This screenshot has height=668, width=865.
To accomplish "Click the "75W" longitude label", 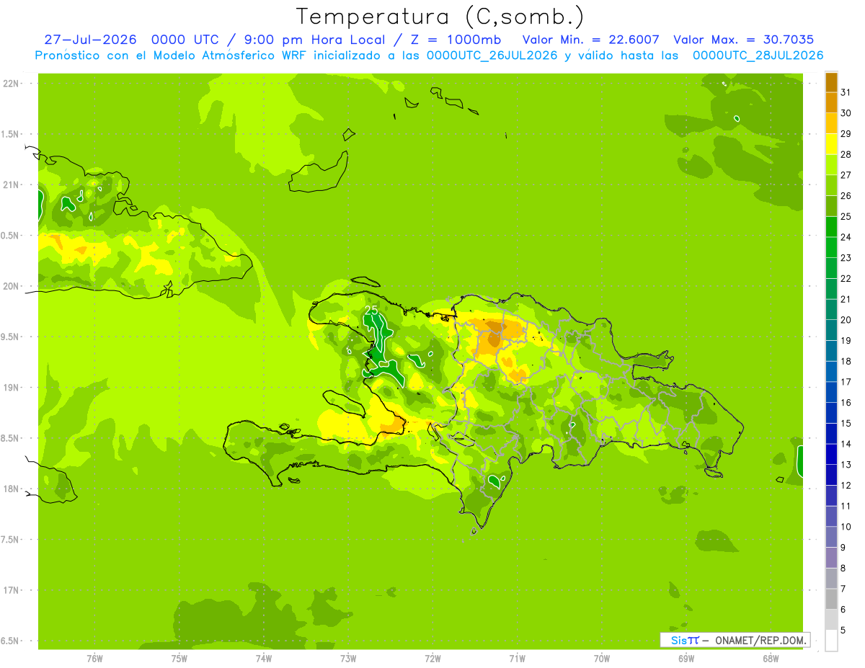I will pyautogui.click(x=179, y=659).
